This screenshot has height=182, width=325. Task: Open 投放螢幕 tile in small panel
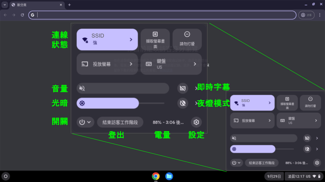pyautogui.click(x=252, y=121)
